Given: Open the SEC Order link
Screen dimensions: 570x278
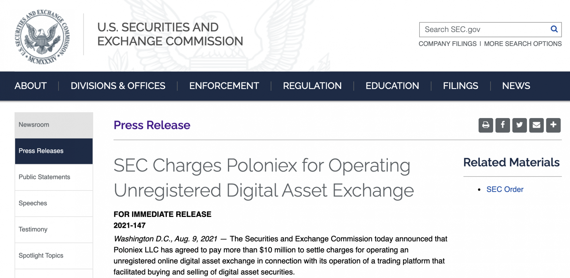Looking at the screenshot, I should (505, 189).
